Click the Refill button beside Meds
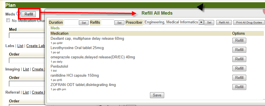Viewport: 265px width, 106px height. 29,14
